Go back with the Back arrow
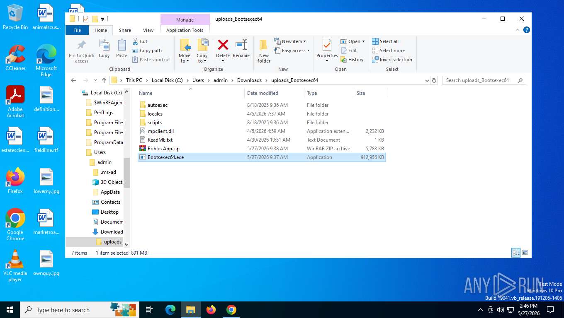This screenshot has width=564, height=318. pyautogui.click(x=73, y=80)
